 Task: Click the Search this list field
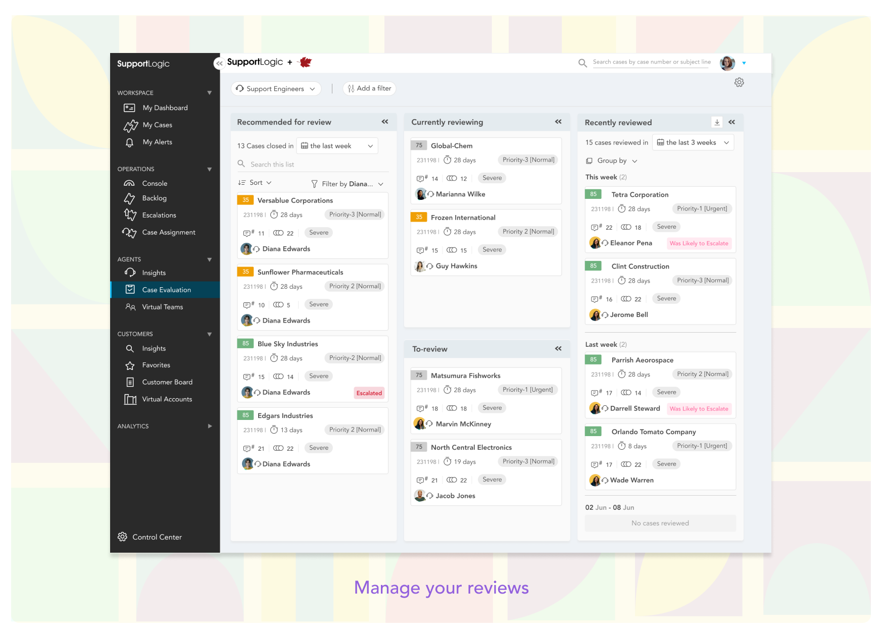point(313,164)
